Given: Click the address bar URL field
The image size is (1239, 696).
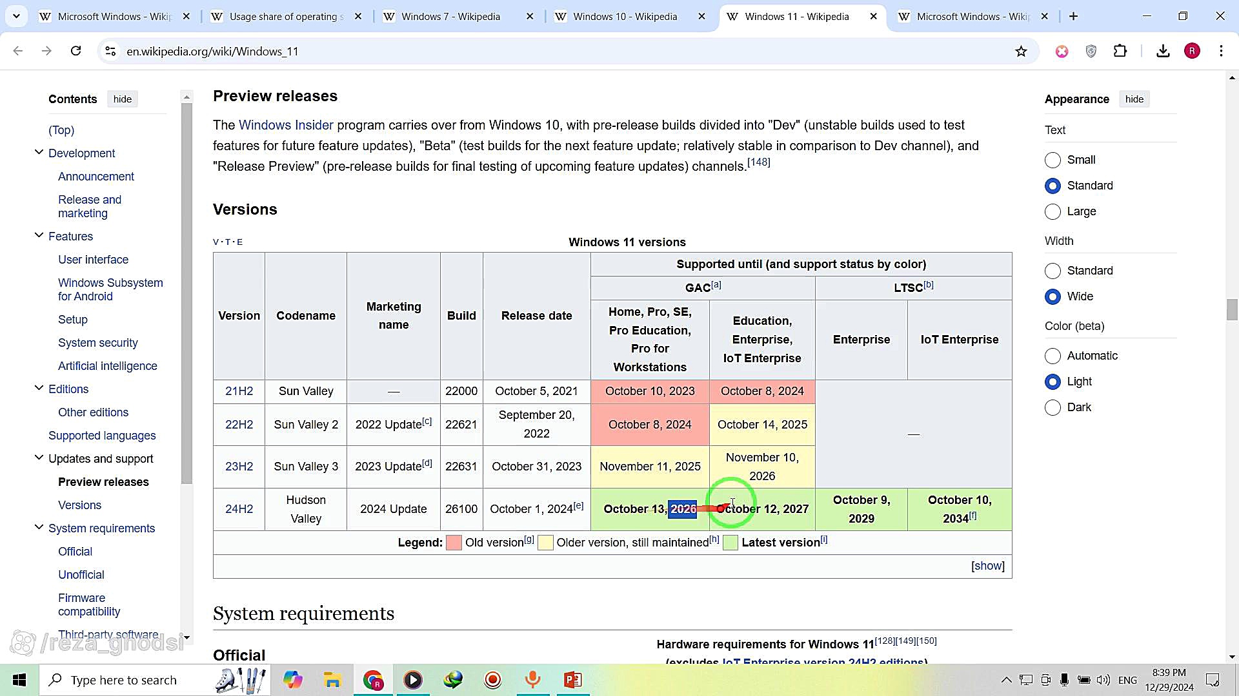Looking at the screenshot, I should tap(568, 51).
